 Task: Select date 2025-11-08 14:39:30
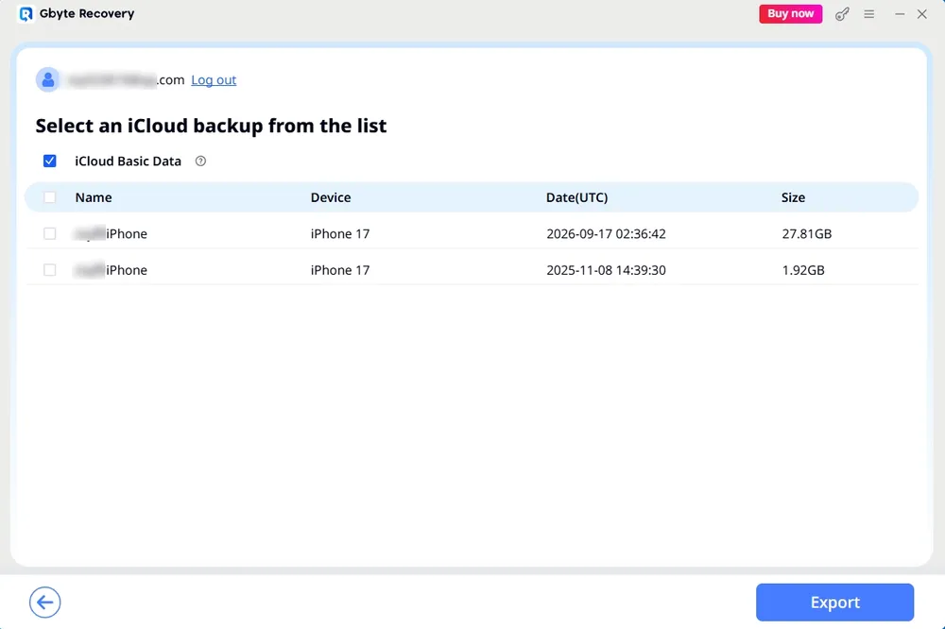(x=606, y=270)
